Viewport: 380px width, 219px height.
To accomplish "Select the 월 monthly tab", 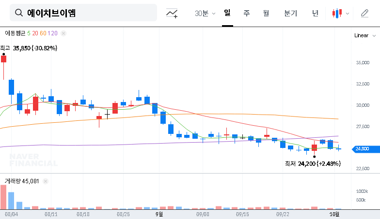I will [x=266, y=14].
